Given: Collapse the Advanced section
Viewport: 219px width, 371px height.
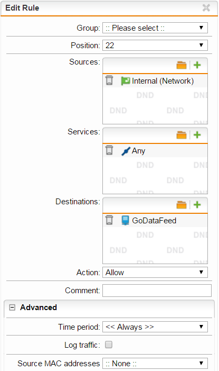Looking at the screenshot, I should [x=12, y=307].
